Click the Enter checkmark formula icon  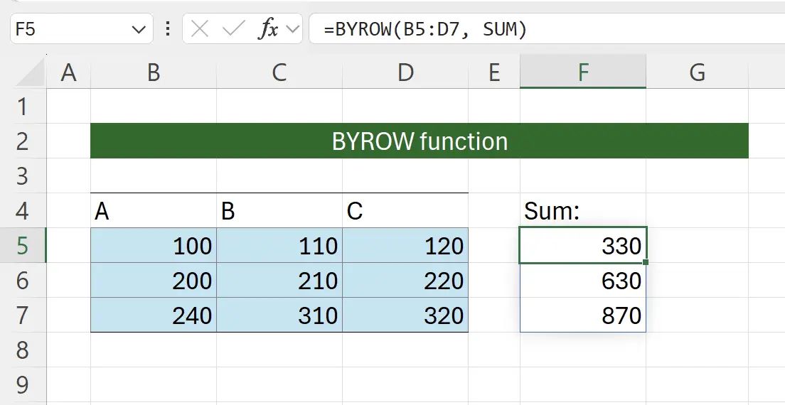click(x=233, y=29)
